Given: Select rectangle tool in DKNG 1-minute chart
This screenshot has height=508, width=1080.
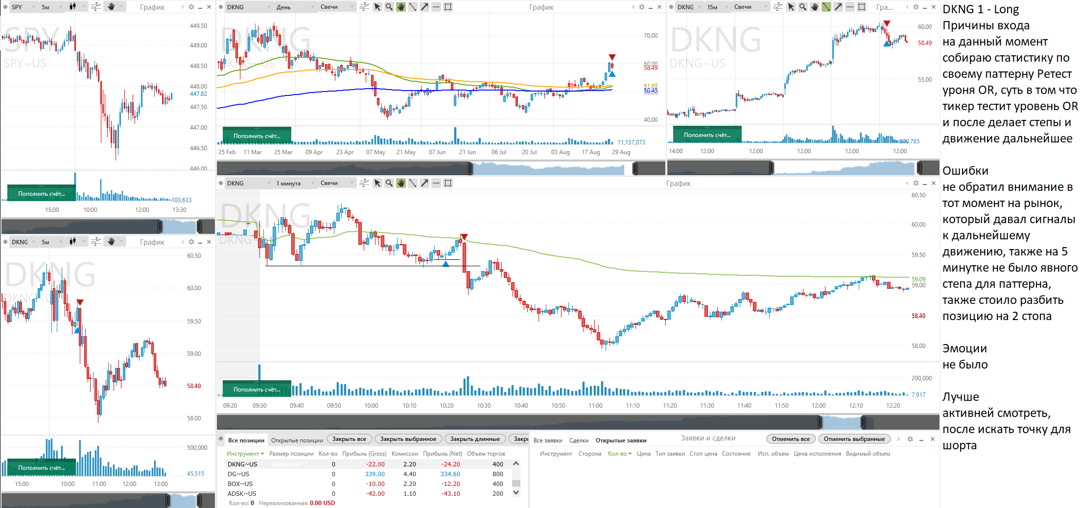Looking at the screenshot, I should tap(448, 183).
